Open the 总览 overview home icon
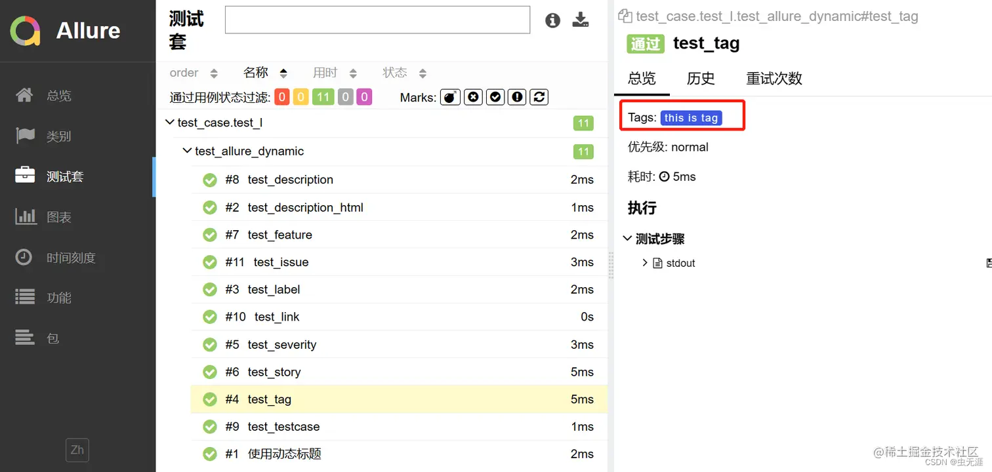 24,96
